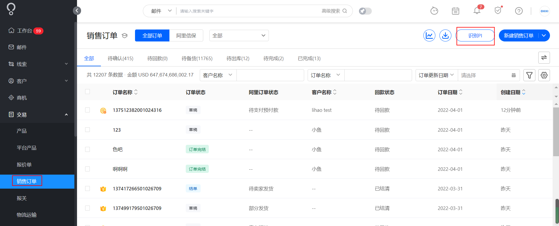Image resolution: width=559 pixels, height=226 pixels.
Task: Click the shield check icon
Action: tap(498, 11)
